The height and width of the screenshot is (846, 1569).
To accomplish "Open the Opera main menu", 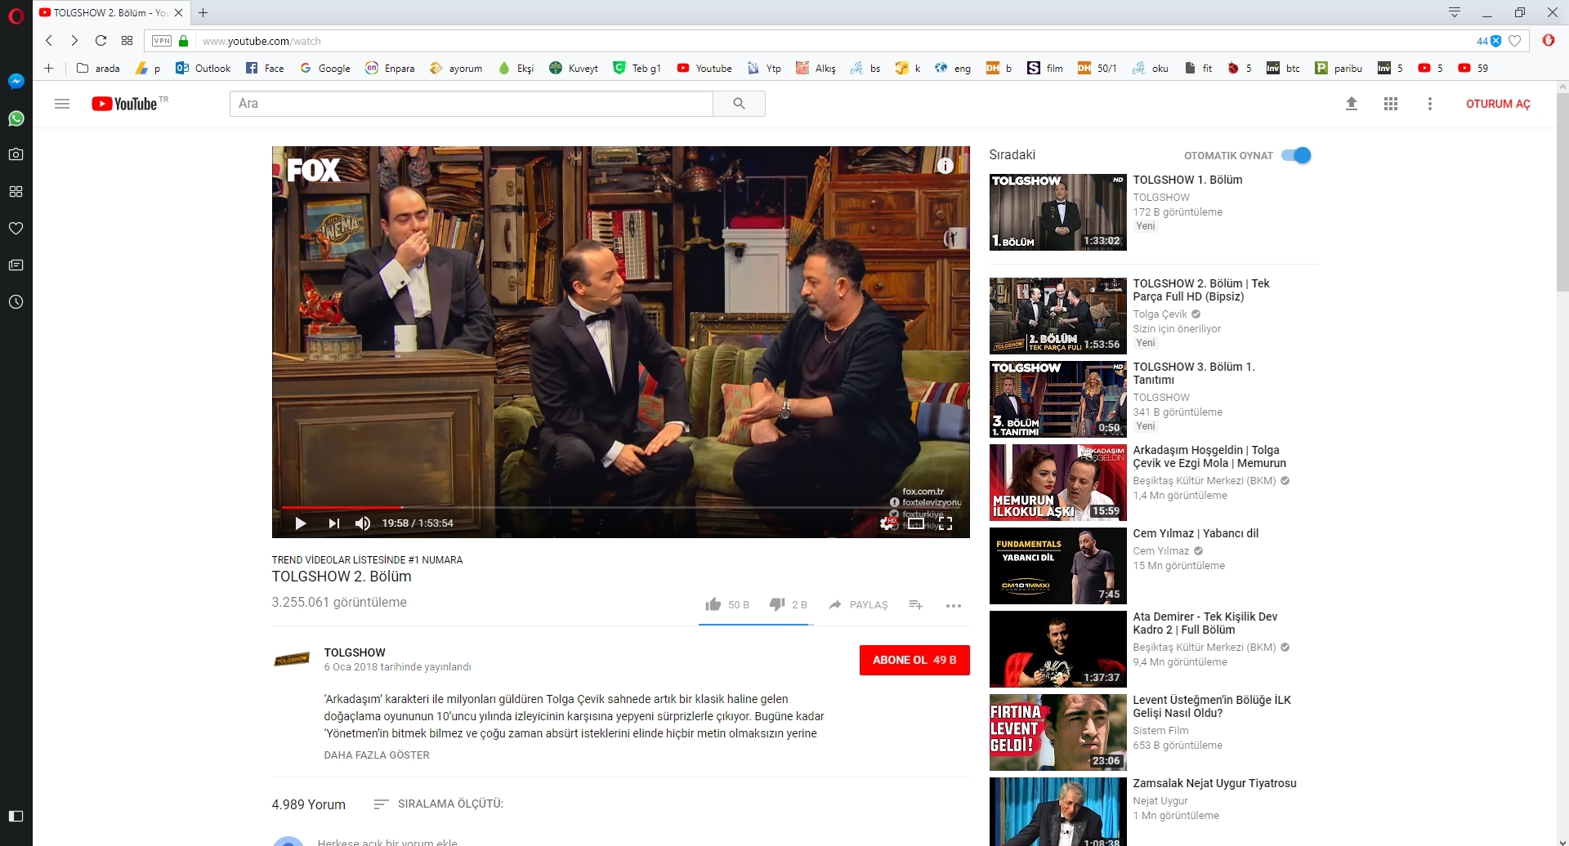I will [16, 15].
